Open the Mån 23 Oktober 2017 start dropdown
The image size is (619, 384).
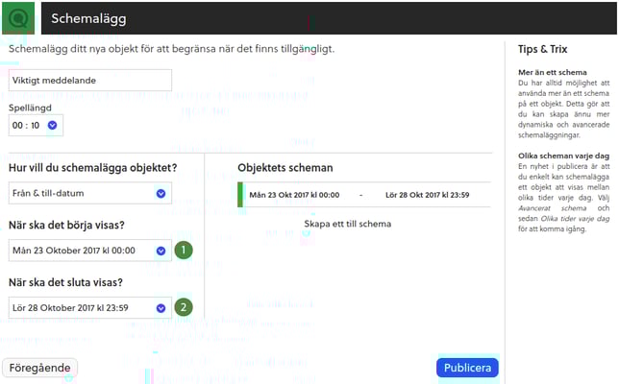pyautogui.click(x=82, y=252)
